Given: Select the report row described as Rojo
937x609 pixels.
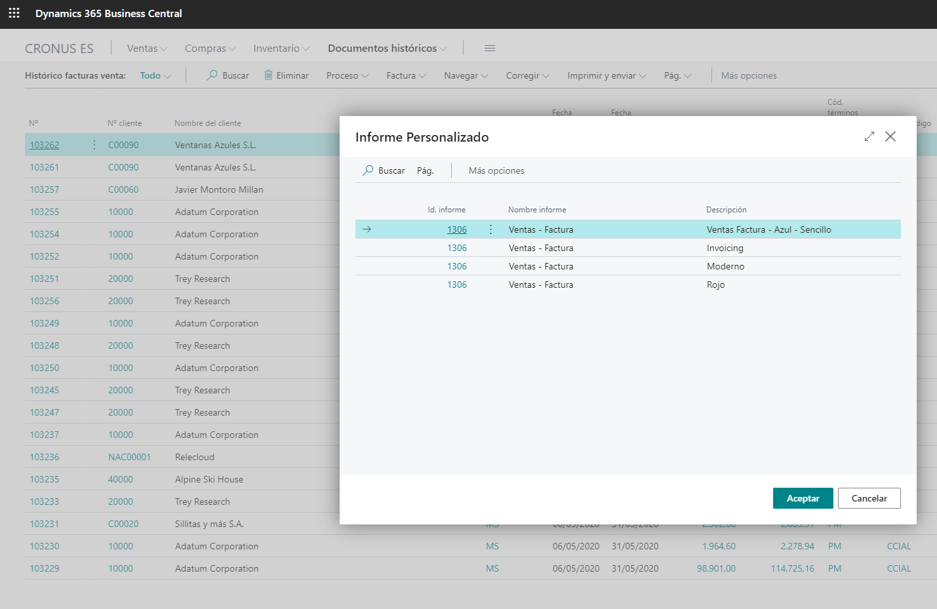Looking at the screenshot, I should (x=715, y=285).
